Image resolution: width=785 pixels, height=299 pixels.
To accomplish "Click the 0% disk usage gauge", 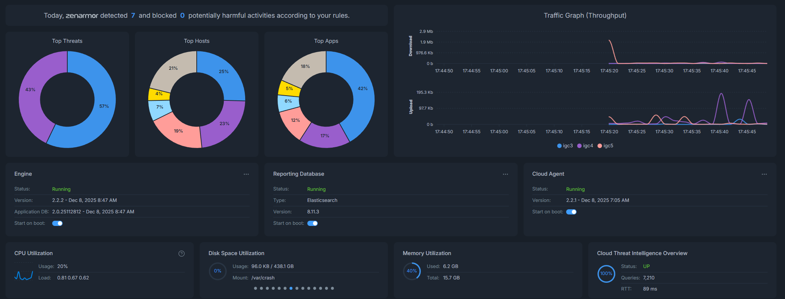I will point(217,271).
